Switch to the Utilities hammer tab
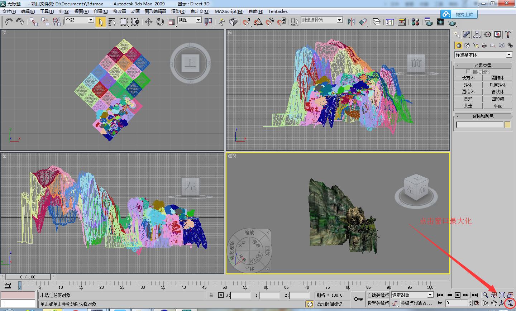Viewport: 516px width, 311px height. point(508,34)
